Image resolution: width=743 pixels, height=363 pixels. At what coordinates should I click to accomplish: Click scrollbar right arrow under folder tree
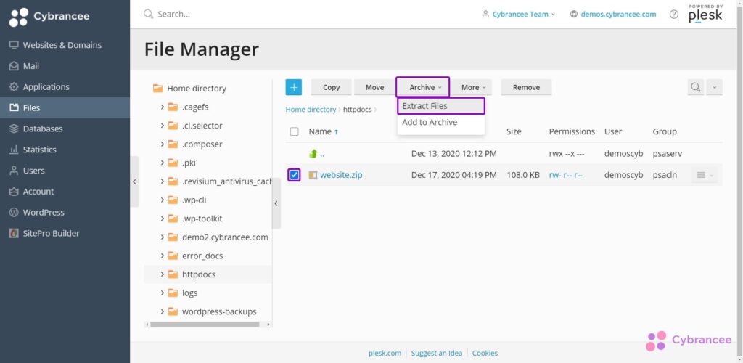tap(268, 325)
